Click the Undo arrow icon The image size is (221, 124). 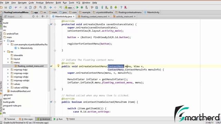click(16, 8)
